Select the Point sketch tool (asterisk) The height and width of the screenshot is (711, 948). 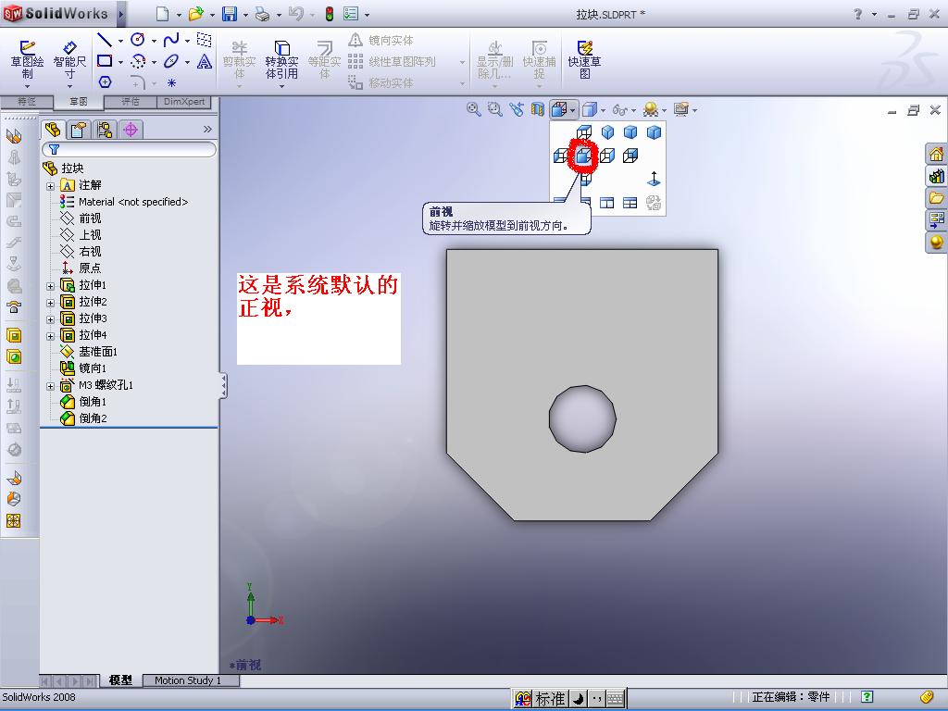pos(171,82)
